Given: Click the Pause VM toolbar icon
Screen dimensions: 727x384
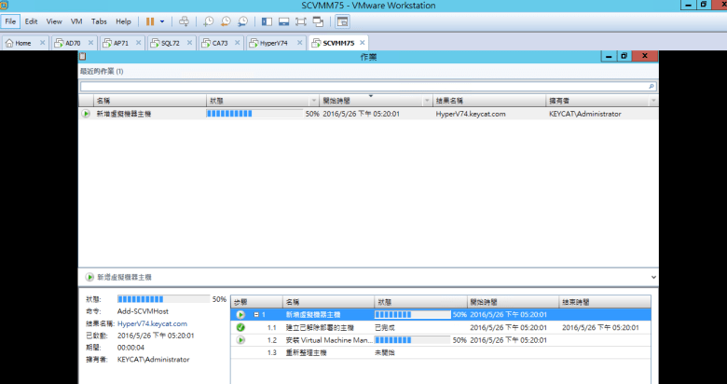Looking at the screenshot, I should coord(150,21).
